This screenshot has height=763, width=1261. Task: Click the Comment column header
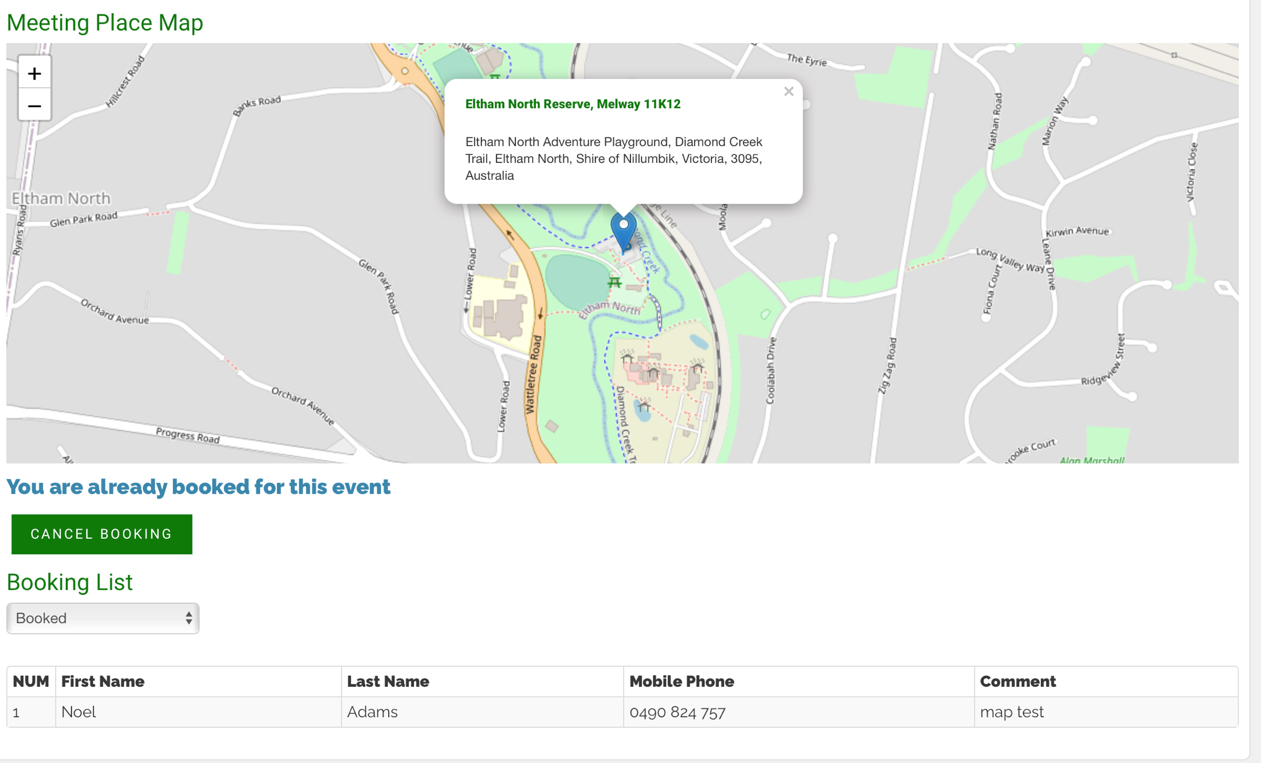(x=1017, y=681)
